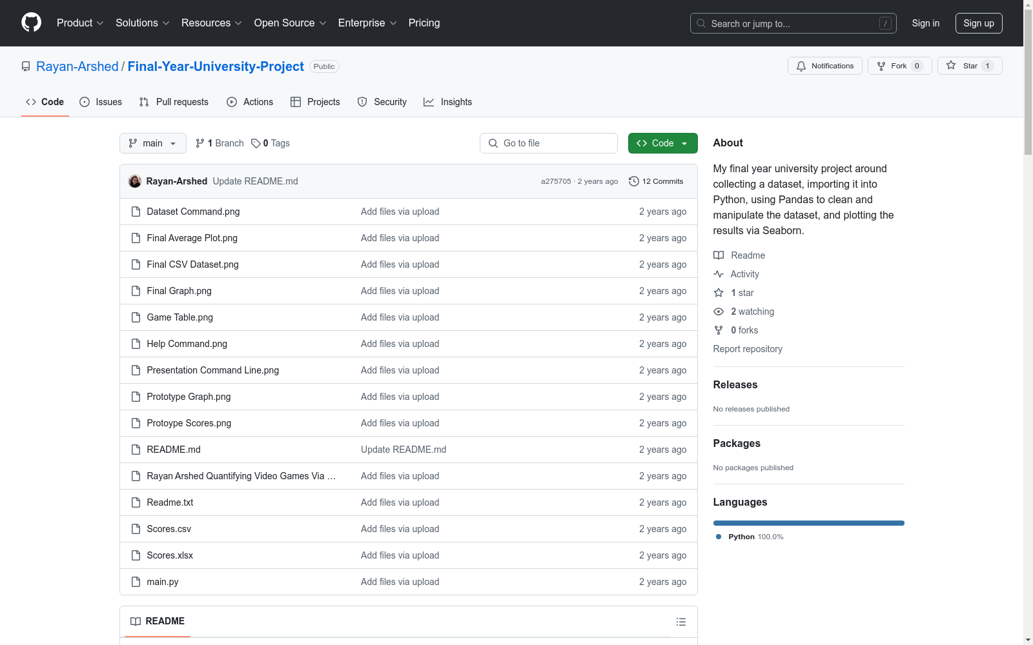Click the tag icon next to 0 Tags
This screenshot has width=1033, height=645.
[x=256, y=143]
